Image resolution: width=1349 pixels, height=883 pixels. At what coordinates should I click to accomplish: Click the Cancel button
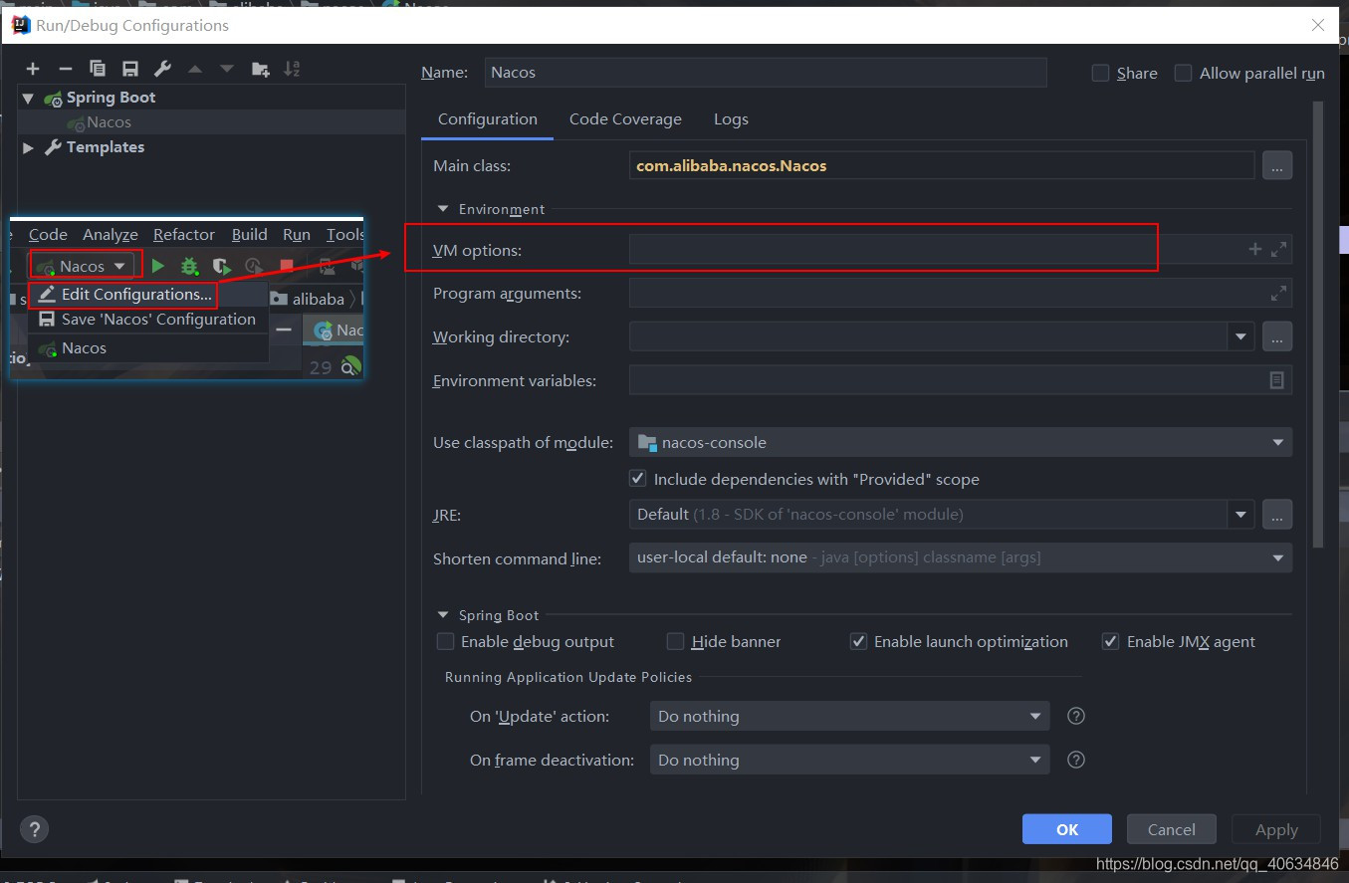(1172, 829)
